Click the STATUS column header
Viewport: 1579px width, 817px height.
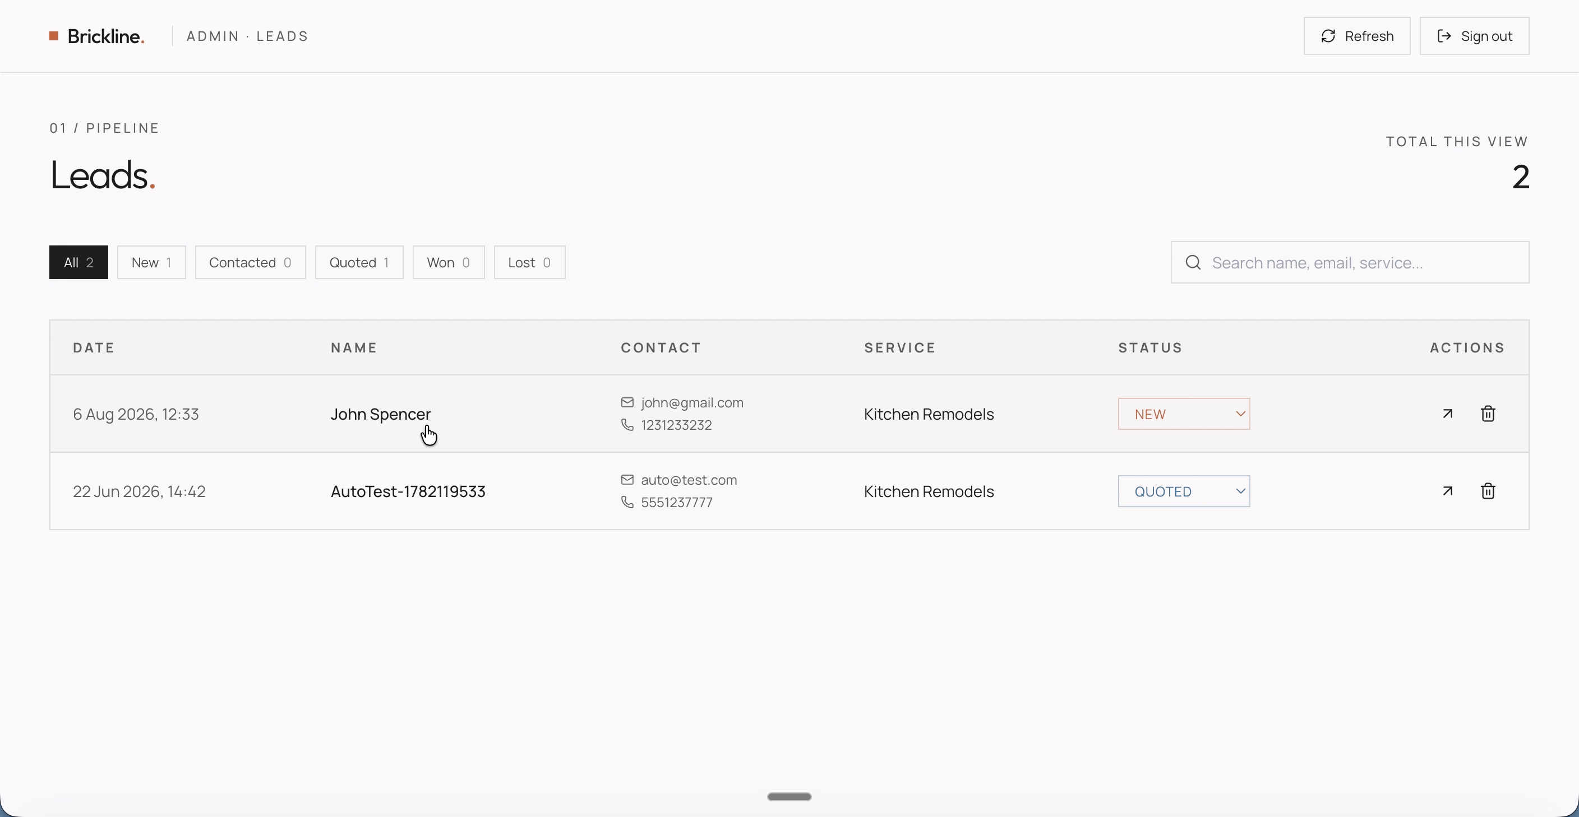point(1150,347)
